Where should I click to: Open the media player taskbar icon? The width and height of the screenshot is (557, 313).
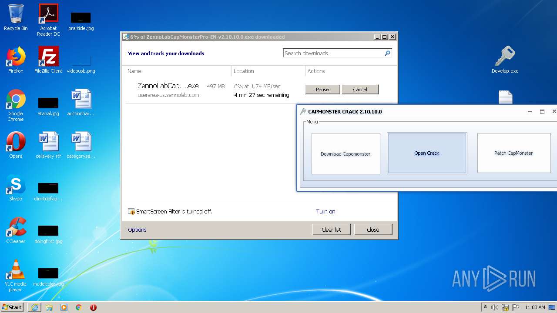point(64,307)
